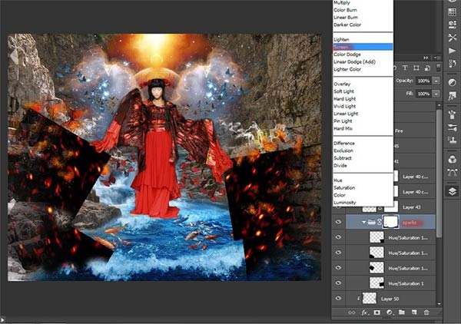Collapse the sparks group with its triangle
Image resolution: width=461 pixels, height=324 pixels.
tap(364, 222)
